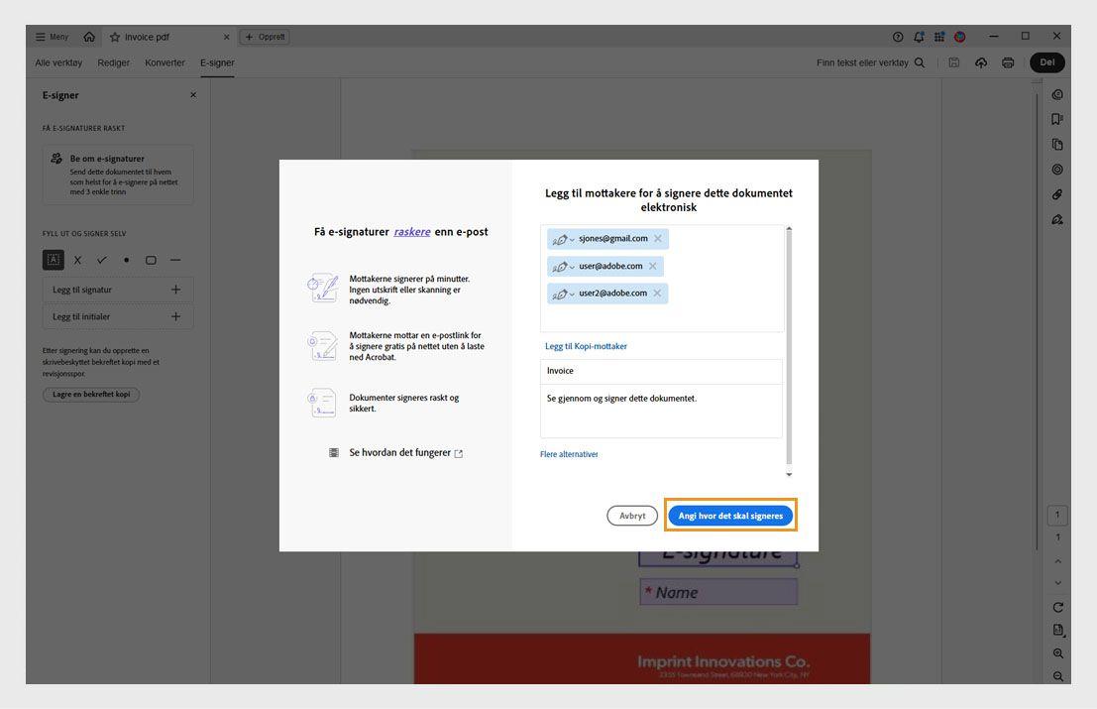Go to the Home icon
The width and height of the screenshot is (1097, 709).
(x=89, y=37)
